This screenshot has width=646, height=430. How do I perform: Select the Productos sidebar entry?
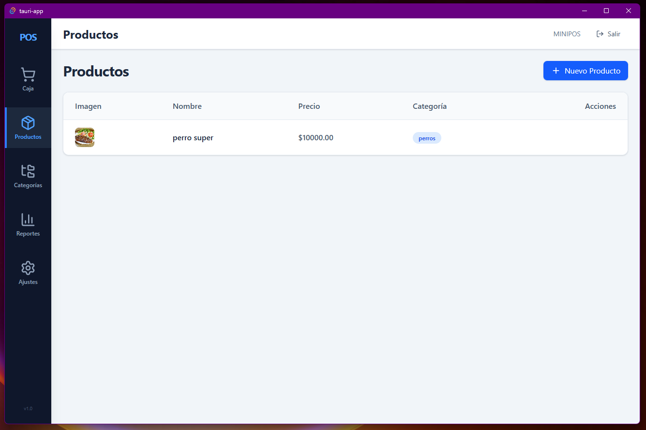(28, 128)
